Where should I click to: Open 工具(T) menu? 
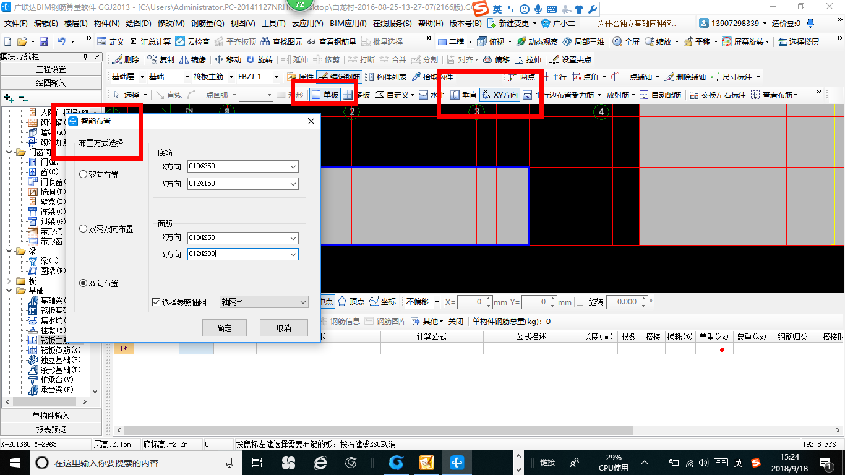click(x=273, y=24)
